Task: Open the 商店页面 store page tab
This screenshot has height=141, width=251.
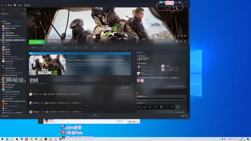Action: point(34,48)
